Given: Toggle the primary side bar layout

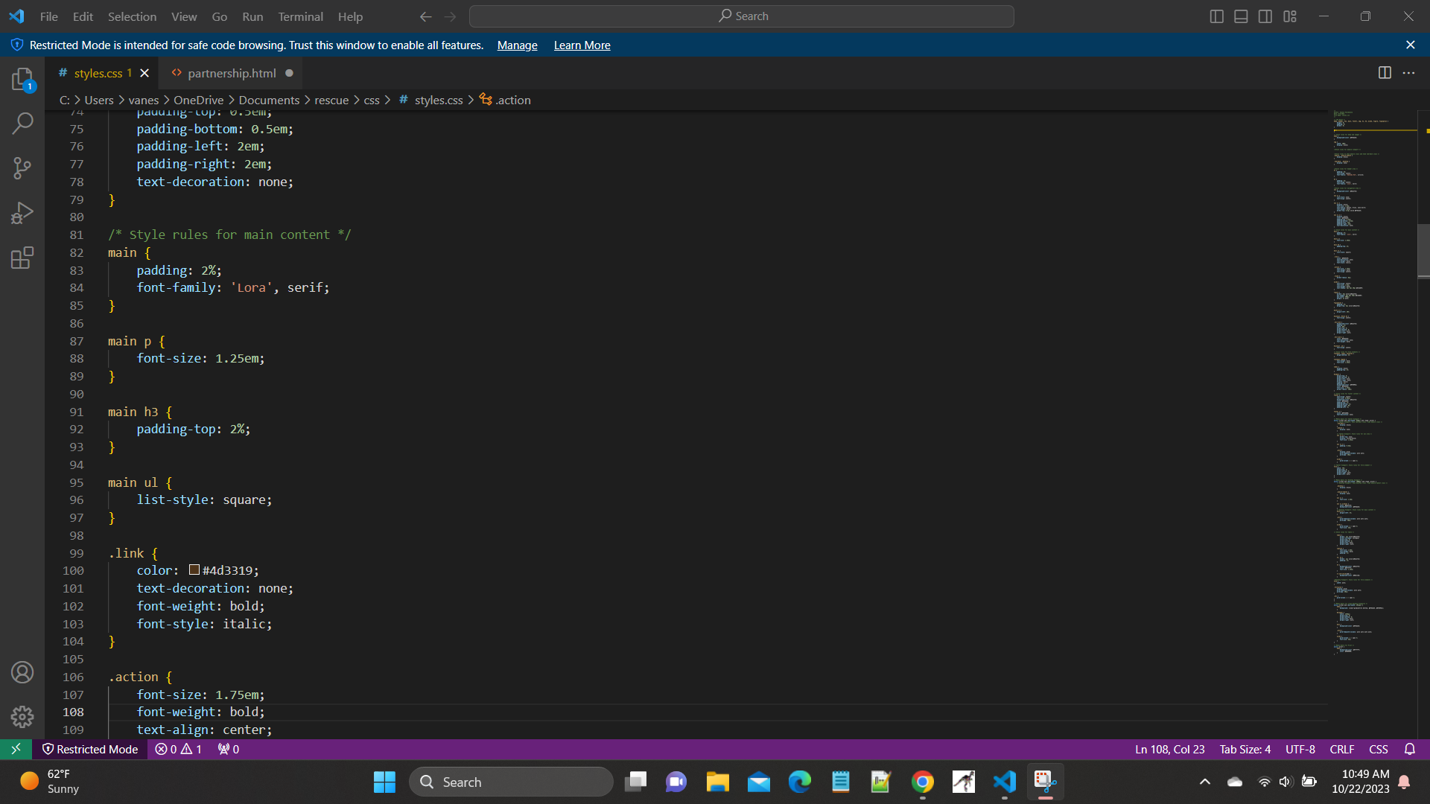Looking at the screenshot, I should tap(1216, 16).
